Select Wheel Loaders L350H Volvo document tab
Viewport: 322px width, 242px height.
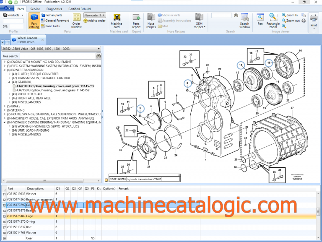click(x=27, y=40)
